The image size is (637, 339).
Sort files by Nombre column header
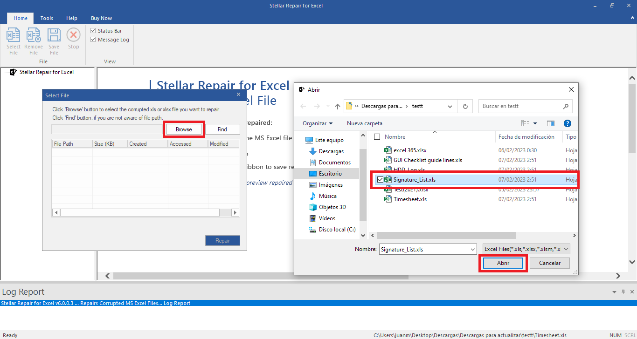[395, 137]
